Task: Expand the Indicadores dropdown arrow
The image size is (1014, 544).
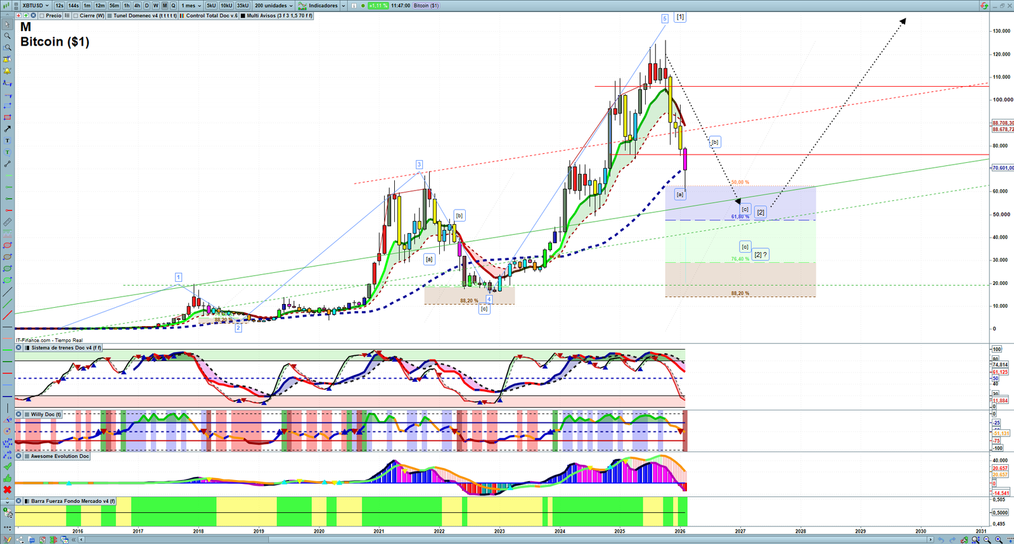Action: coord(343,6)
